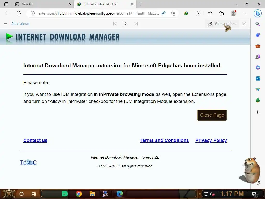Refresh the current page
The height and width of the screenshot is (199, 265).
[19, 13]
